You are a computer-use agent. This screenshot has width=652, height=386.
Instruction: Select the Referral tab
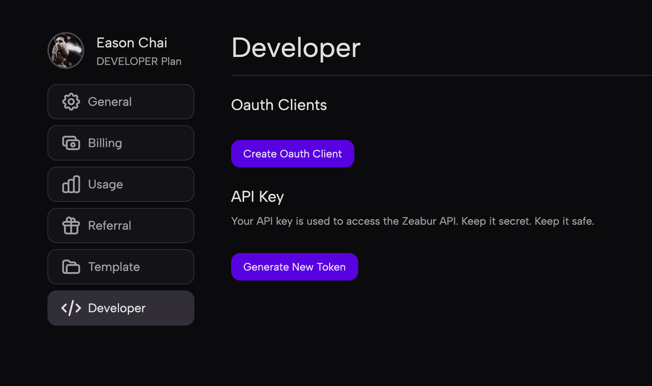click(121, 225)
